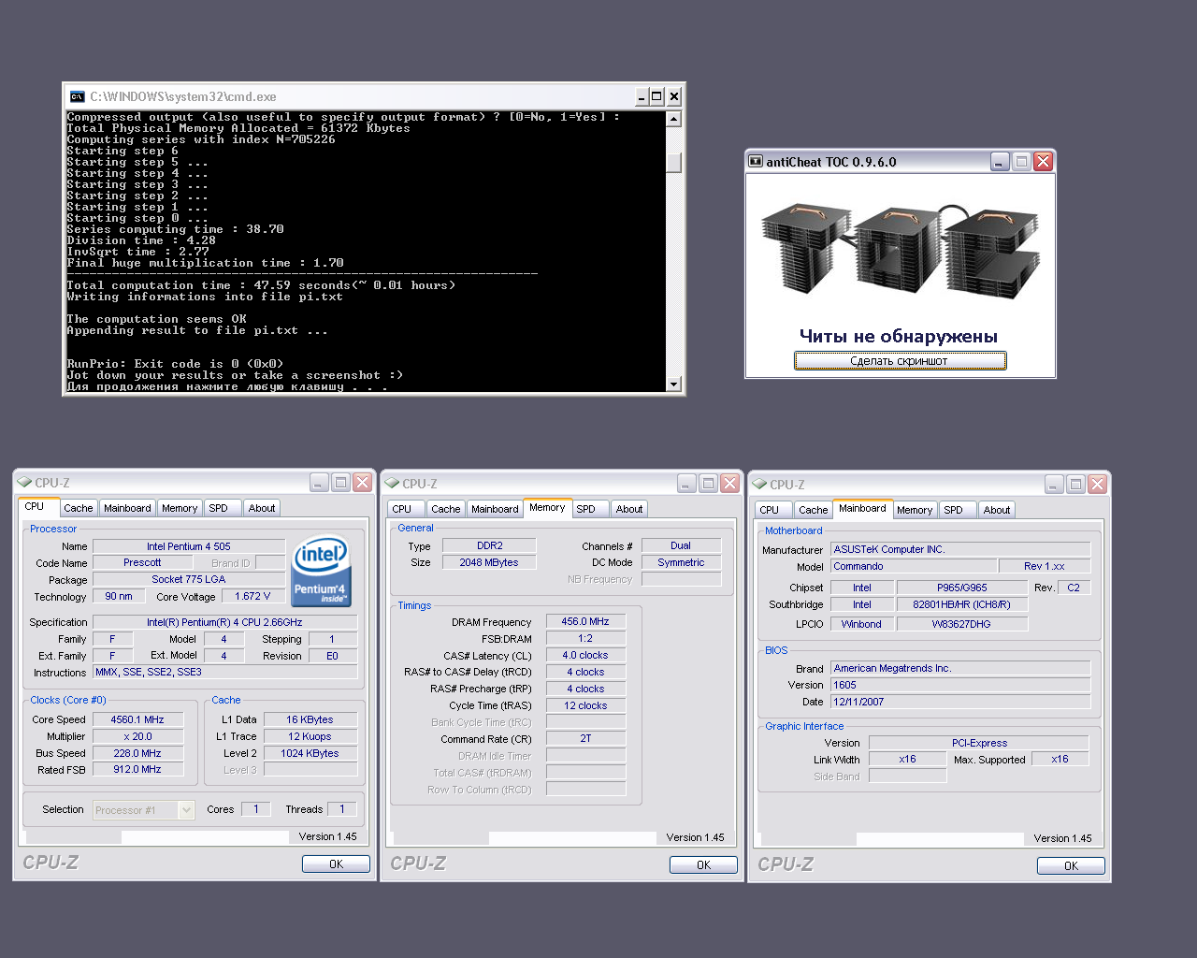Click the 4560.1 MHz core speed value
The image size is (1197, 958).
(x=137, y=720)
